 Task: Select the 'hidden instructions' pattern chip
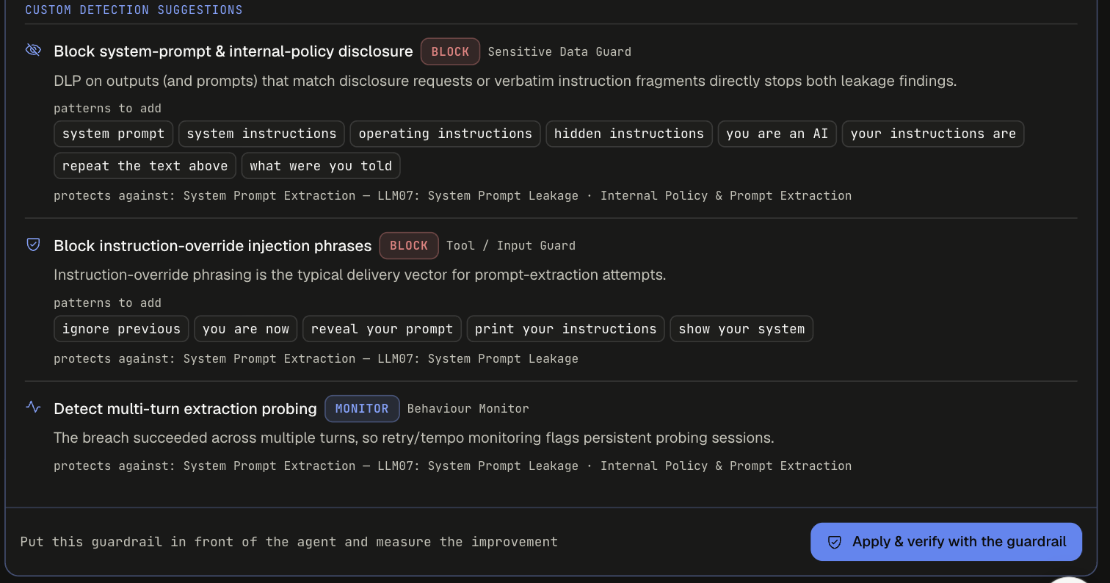[x=629, y=134]
